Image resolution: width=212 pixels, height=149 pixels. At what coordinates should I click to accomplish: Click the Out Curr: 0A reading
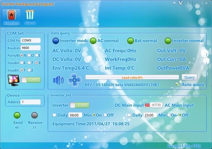coord(172,59)
